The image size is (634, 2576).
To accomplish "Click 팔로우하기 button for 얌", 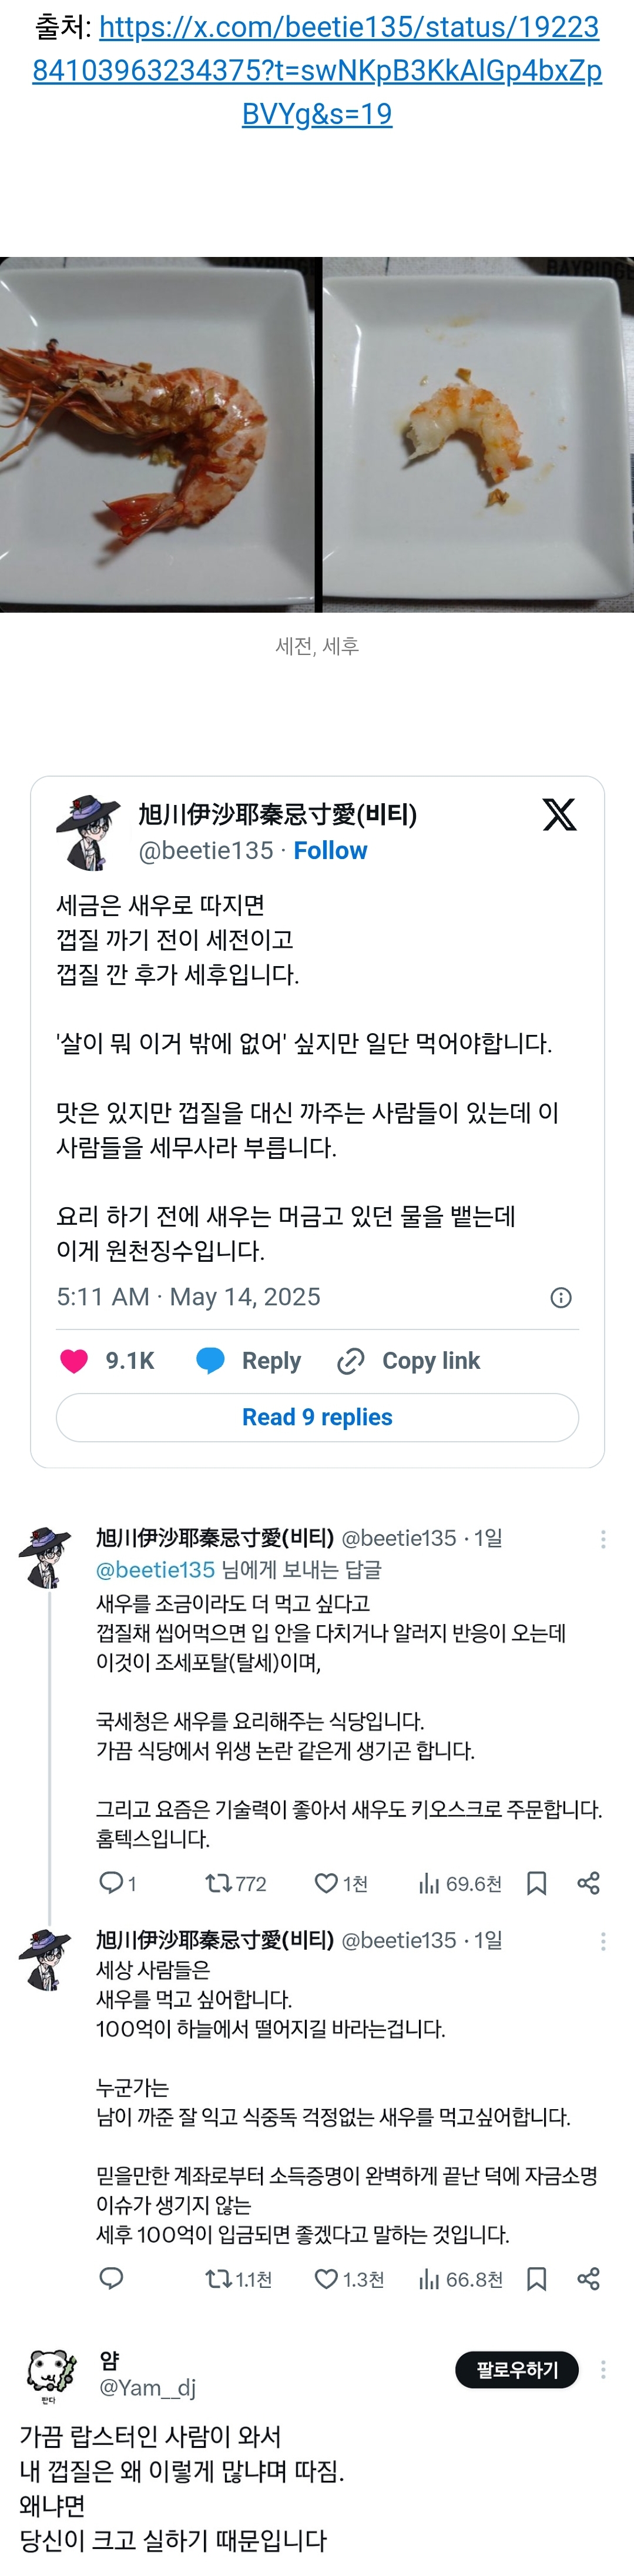I will click(517, 2369).
